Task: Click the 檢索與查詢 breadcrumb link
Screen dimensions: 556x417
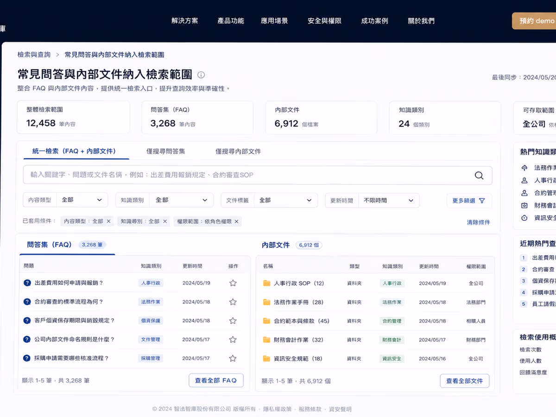Action: click(34, 55)
